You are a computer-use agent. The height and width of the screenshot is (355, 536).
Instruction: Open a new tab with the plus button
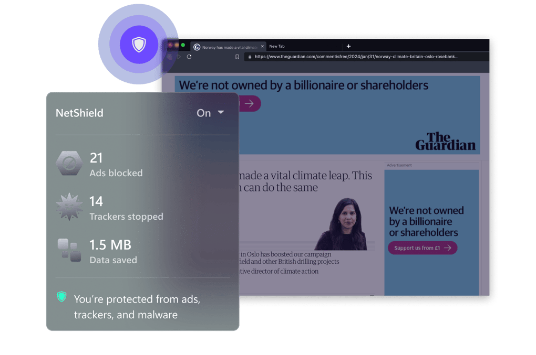(348, 46)
